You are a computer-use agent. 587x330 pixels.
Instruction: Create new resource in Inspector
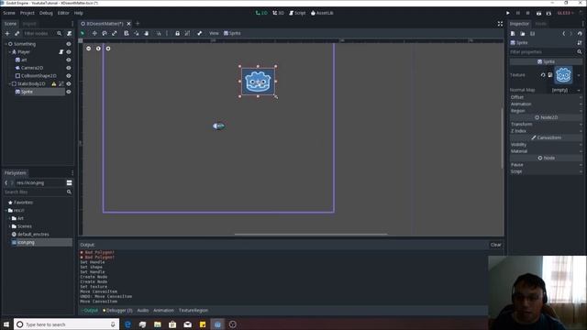(513, 34)
